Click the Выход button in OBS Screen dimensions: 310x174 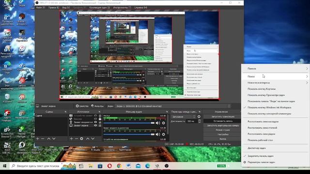(x=223, y=139)
